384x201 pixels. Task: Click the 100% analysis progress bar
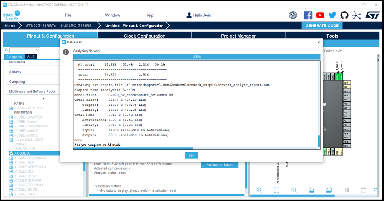coord(197,57)
